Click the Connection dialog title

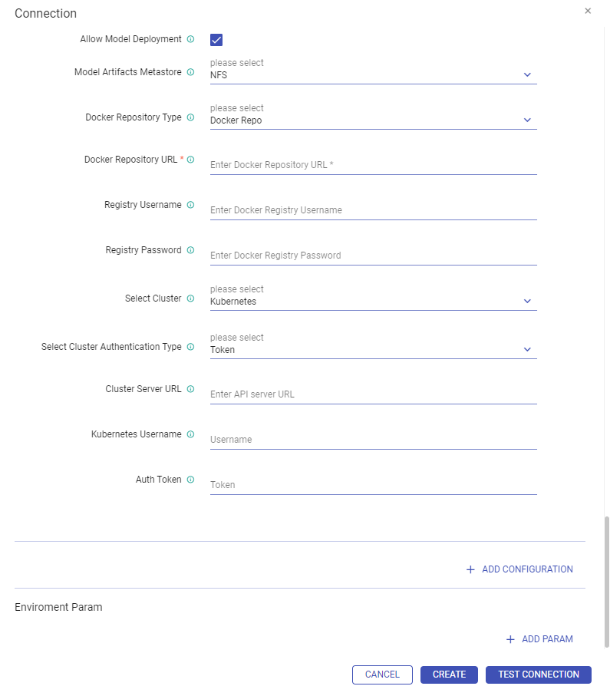point(46,13)
